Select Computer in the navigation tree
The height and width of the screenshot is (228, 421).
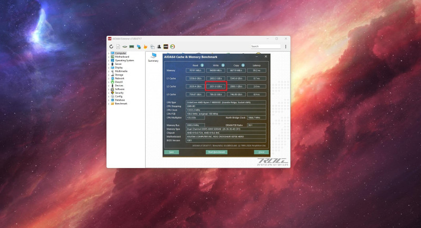pos(121,53)
